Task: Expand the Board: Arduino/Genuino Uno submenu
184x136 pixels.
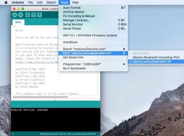Action: 93,49
